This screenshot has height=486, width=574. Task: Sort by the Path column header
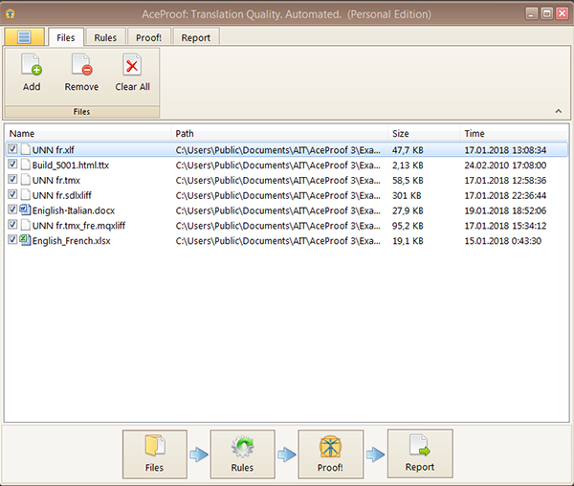click(x=279, y=133)
